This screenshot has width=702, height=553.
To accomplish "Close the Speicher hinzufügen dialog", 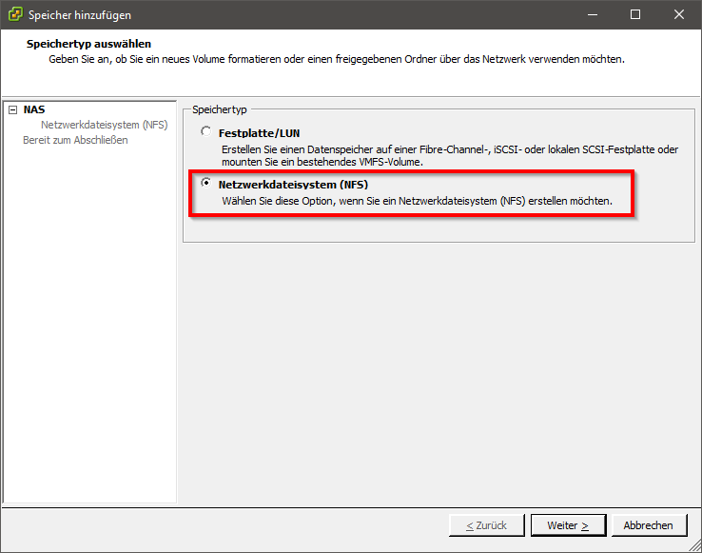I will [679, 14].
